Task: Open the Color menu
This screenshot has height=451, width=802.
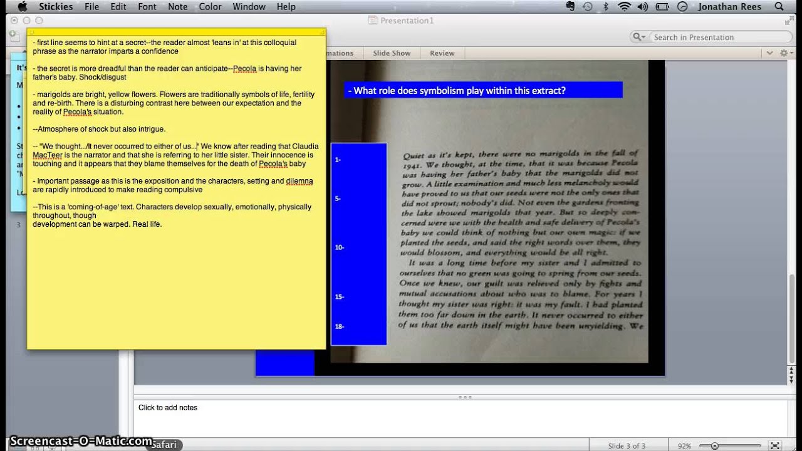Action: pos(210,7)
